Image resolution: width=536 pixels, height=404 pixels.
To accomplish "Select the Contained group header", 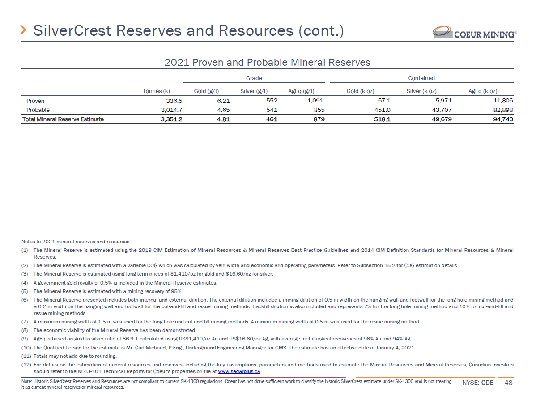I will 421,78.
